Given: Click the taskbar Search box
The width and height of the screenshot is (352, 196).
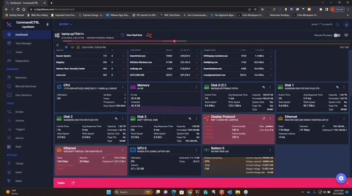Looking at the screenshot, I should (133, 192).
